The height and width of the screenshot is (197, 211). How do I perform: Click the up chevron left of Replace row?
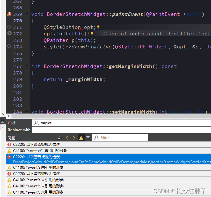point(3,127)
